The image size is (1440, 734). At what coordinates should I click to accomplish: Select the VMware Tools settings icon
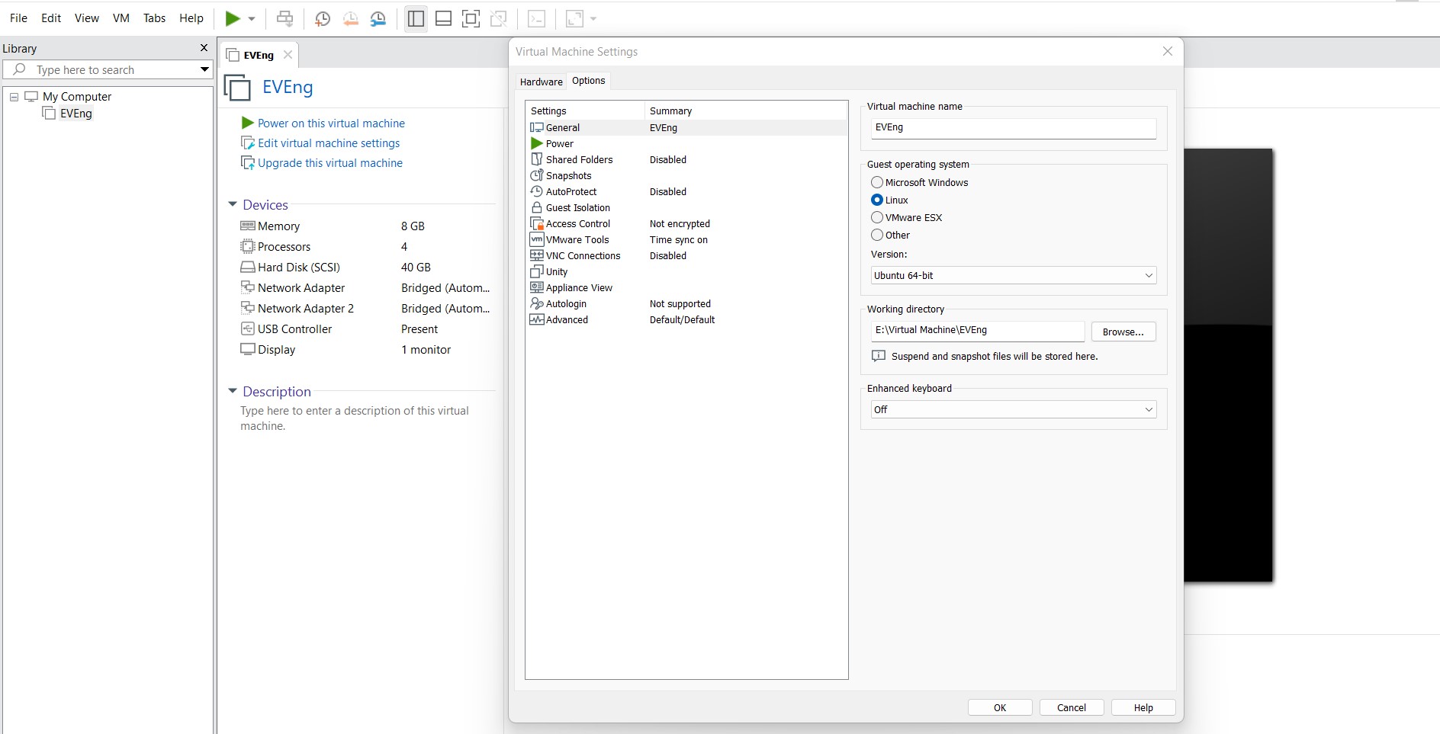[x=537, y=239]
